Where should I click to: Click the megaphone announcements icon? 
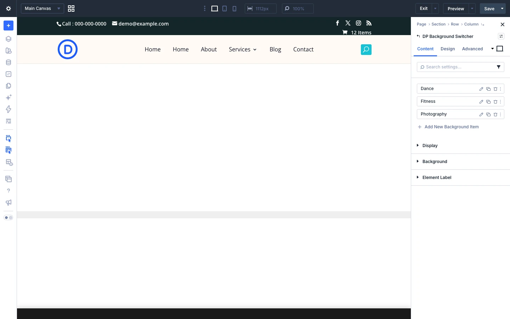(8, 202)
